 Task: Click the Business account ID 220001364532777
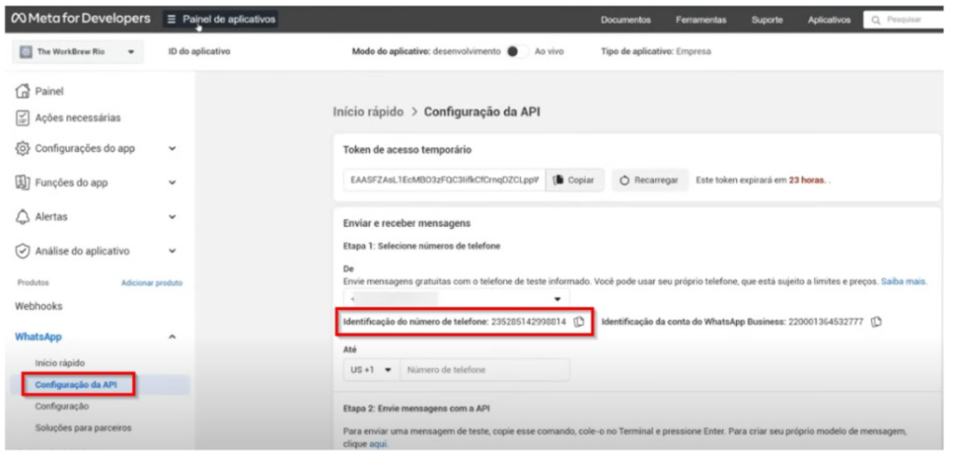click(825, 322)
